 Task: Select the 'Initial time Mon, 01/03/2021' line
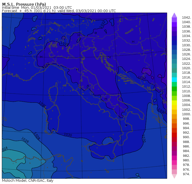tap(37, 8)
